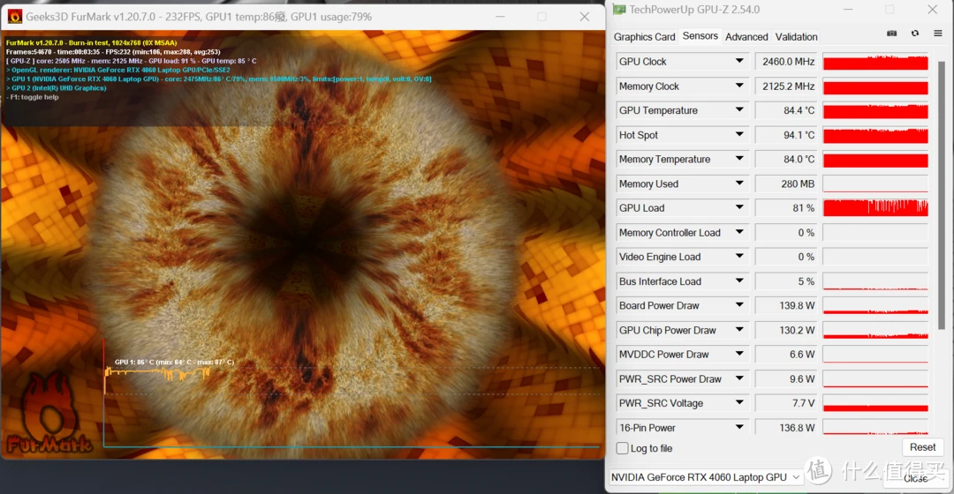Open the Advanced tab

coord(746,37)
